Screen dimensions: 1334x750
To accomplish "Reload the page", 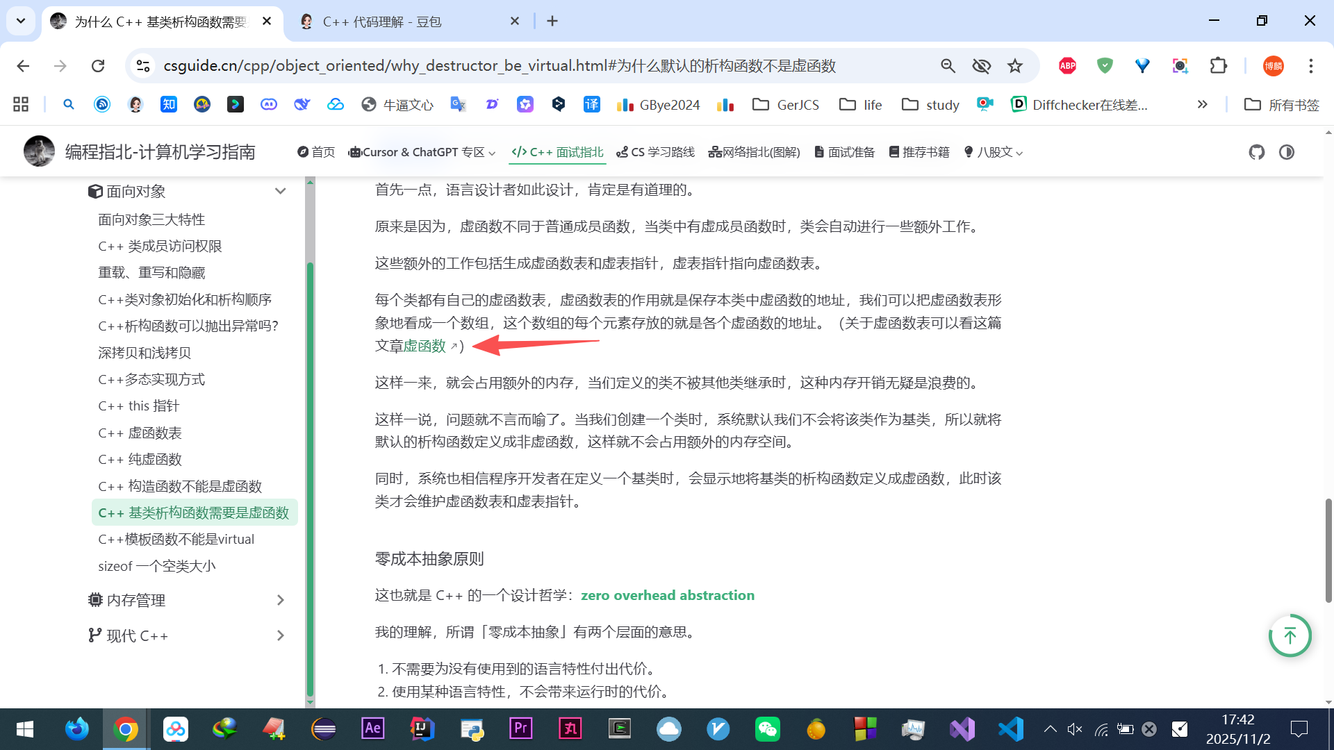I will 98,66.
